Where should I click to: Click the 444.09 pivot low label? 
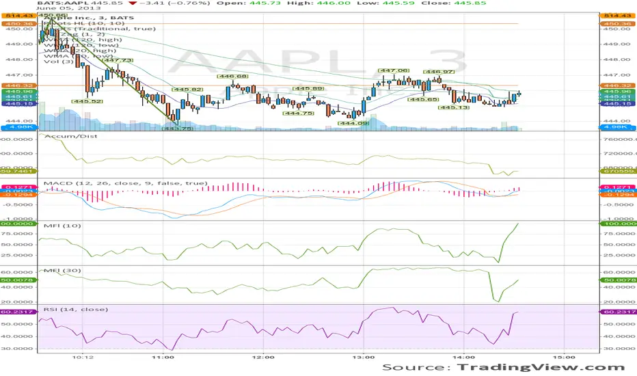tap(353, 123)
